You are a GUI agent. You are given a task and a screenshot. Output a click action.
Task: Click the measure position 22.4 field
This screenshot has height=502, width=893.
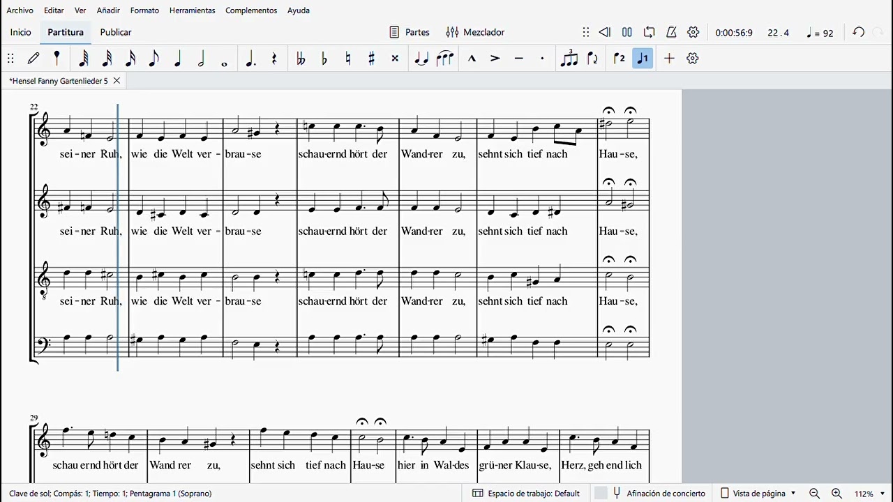(779, 33)
